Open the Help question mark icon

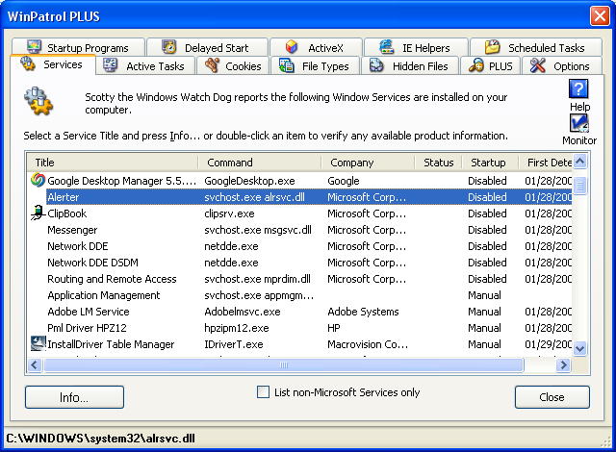[578, 89]
